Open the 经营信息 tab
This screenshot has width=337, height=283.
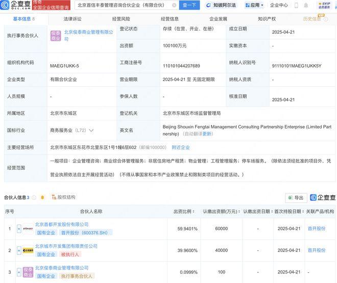coord(170,19)
